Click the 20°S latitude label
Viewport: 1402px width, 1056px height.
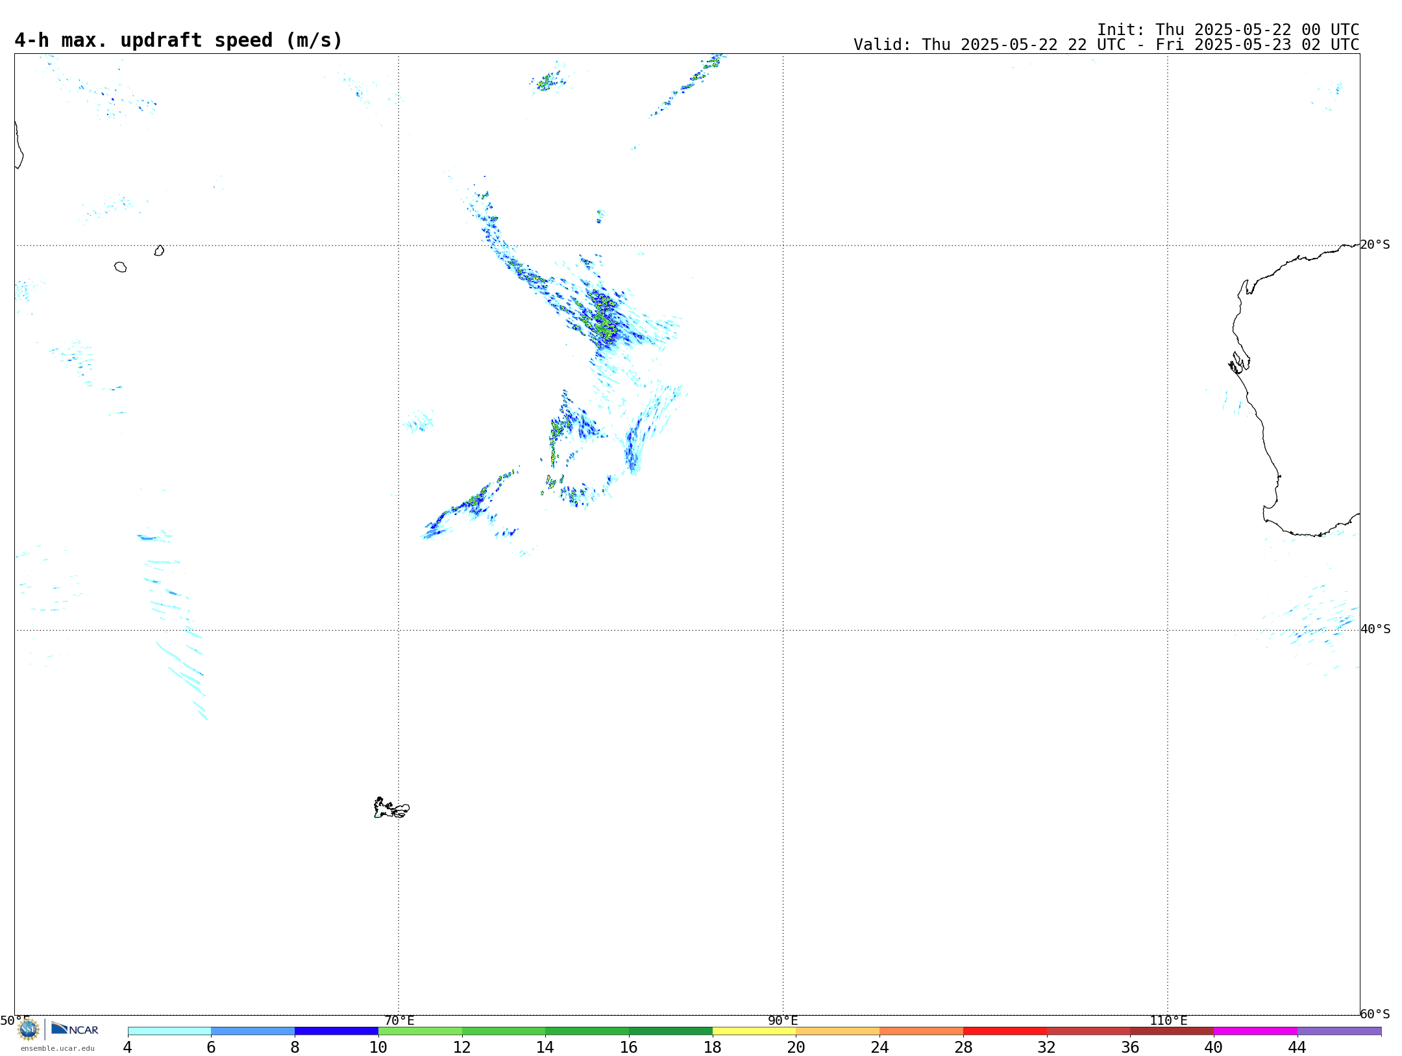click(x=1375, y=245)
